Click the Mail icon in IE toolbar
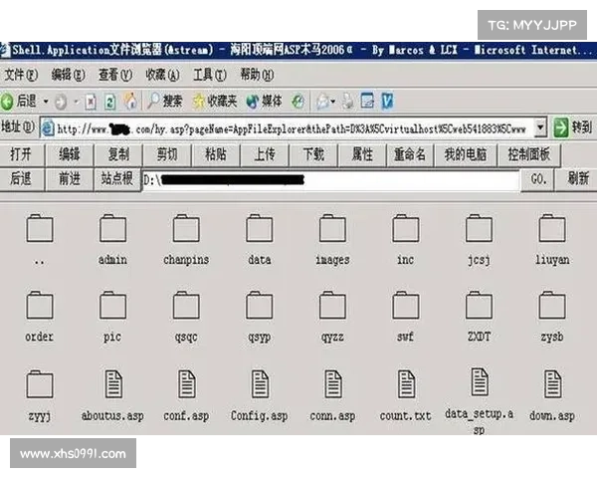The height and width of the screenshot is (478, 597). (x=322, y=102)
